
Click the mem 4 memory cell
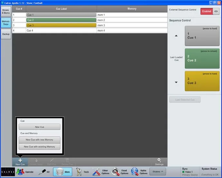click(x=132, y=31)
